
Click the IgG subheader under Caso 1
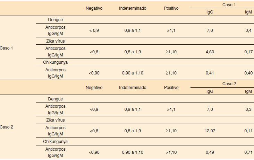click(210, 12)
